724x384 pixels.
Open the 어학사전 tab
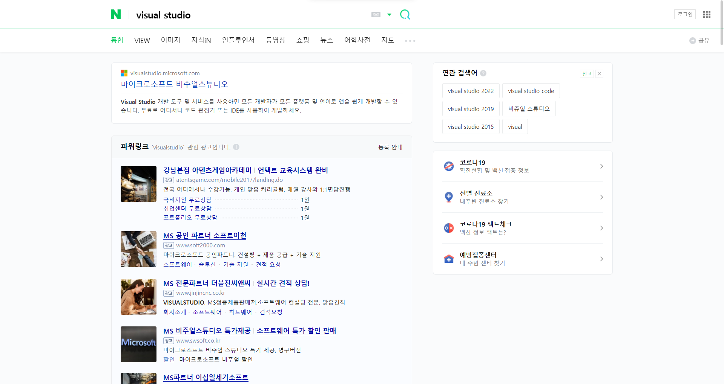(x=357, y=40)
